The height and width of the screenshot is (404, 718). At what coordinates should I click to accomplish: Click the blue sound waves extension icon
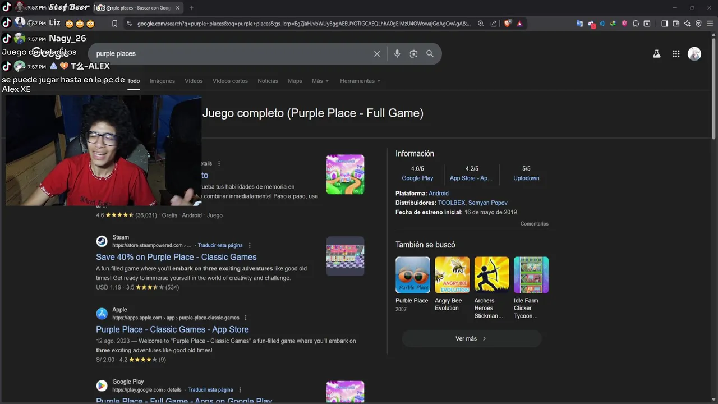coord(602,24)
